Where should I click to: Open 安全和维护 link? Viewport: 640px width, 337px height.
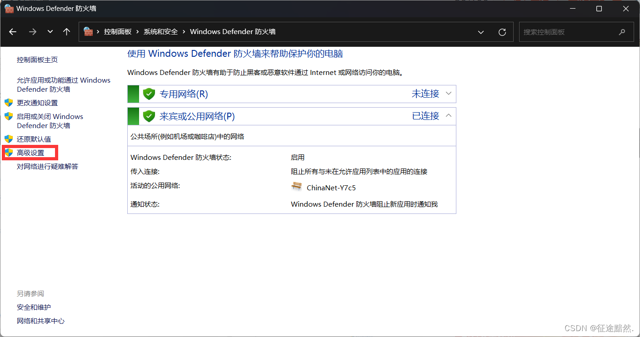[34, 307]
